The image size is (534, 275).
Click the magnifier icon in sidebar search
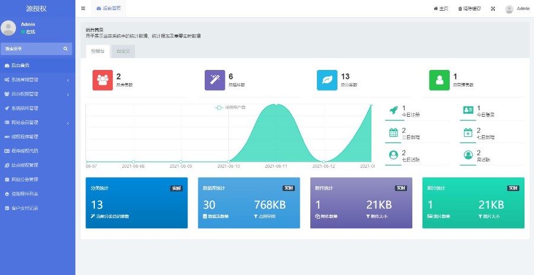65,49
